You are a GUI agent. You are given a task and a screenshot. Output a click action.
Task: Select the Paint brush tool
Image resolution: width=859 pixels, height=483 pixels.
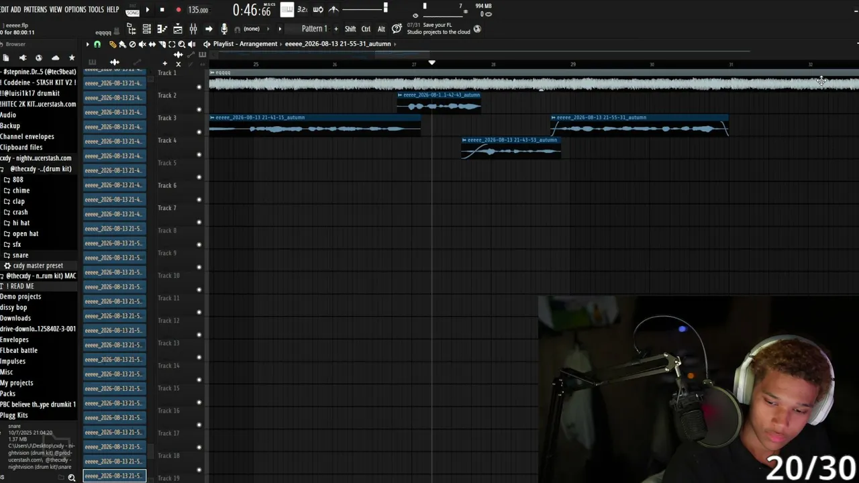point(122,44)
